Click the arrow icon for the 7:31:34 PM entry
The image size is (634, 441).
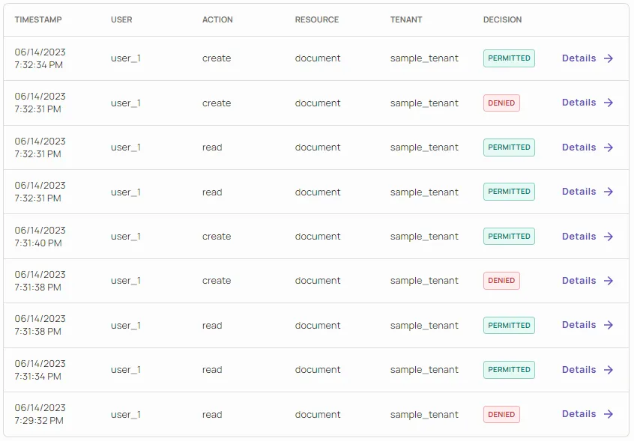click(x=609, y=370)
